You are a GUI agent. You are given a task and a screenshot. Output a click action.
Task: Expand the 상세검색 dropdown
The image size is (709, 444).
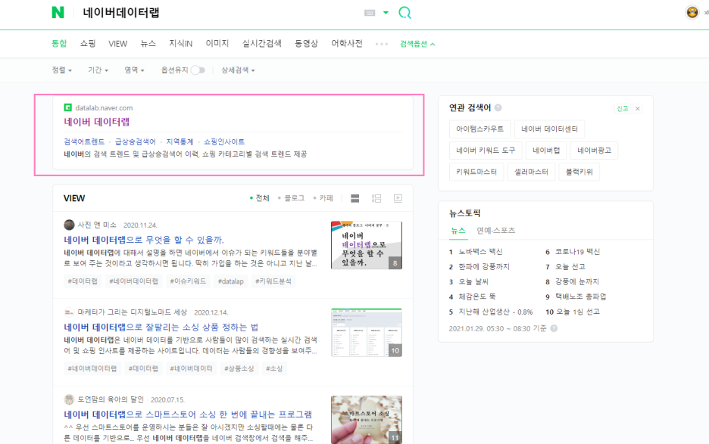pos(238,70)
